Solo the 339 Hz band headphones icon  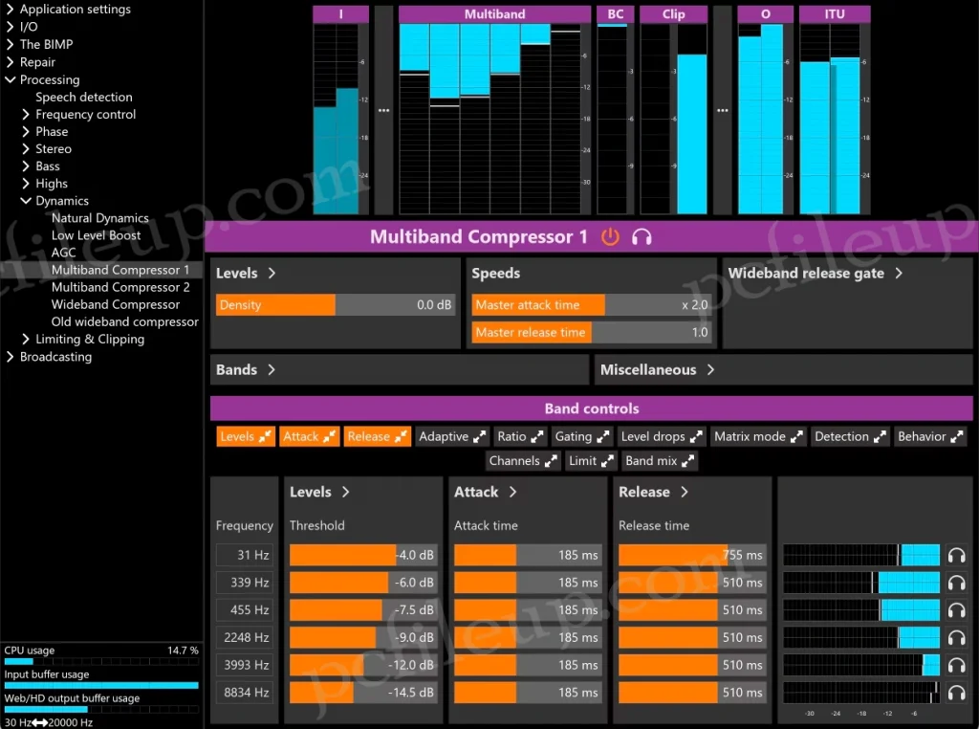point(956,583)
